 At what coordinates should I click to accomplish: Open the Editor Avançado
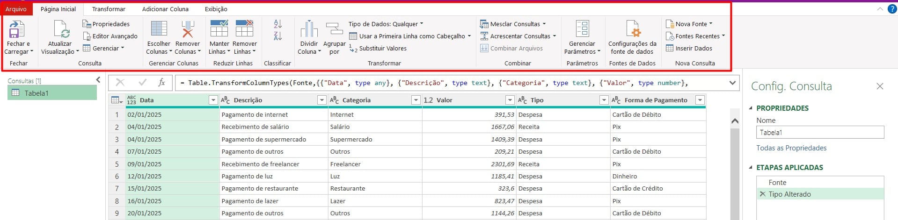point(110,36)
